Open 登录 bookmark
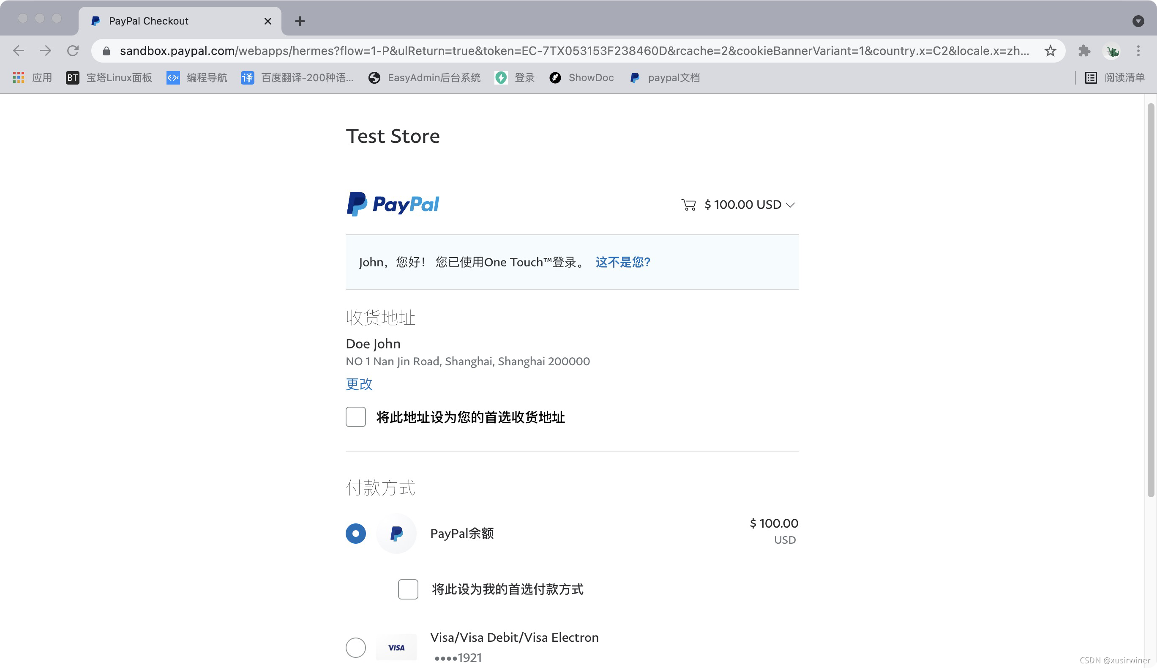The height and width of the screenshot is (668, 1157). [x=515, y=77]
